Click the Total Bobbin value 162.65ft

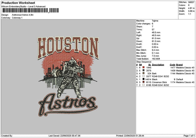pos(156,59)
